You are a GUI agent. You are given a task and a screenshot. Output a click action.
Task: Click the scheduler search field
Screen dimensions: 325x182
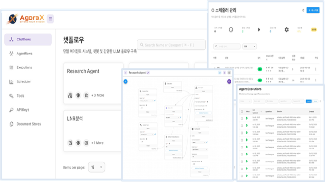click(227, 47)
